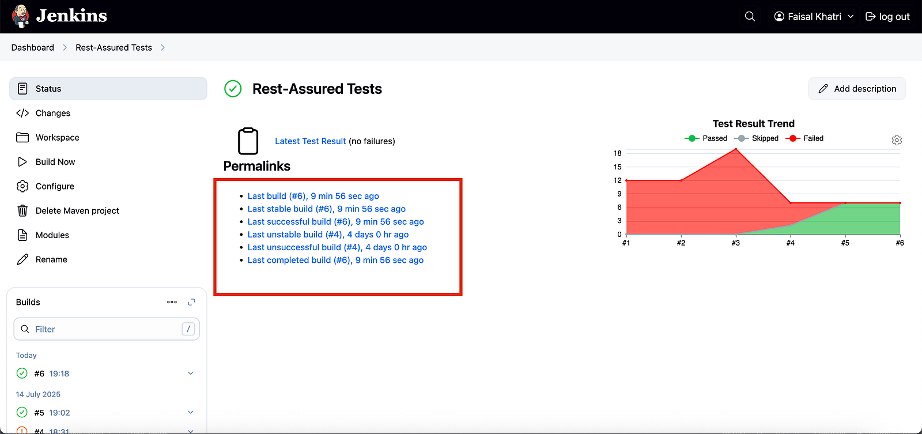Click the Add description button
Image resolution: width=922 pixels, height=434 pixels.
tap(857, 89)
